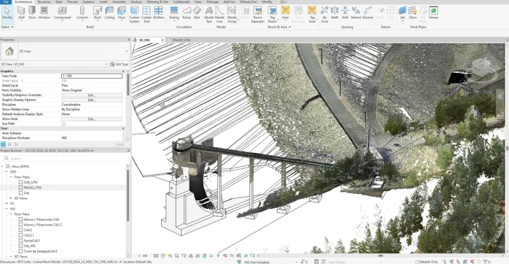Click Edit for Visibility/Graphics Overrides
The height and width of the screenshot is (264, 509).
(92, 95)
